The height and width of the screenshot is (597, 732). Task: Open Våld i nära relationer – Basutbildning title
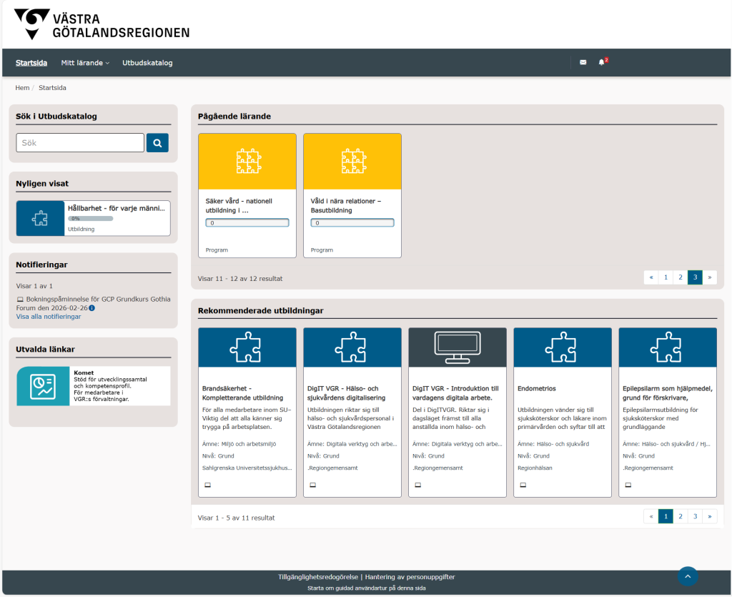point(345,206)
